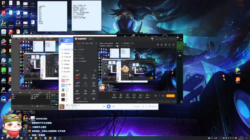The image size is (250, 140).
Task: Open the OBS 工具 menu
Action: click(45, 39)
